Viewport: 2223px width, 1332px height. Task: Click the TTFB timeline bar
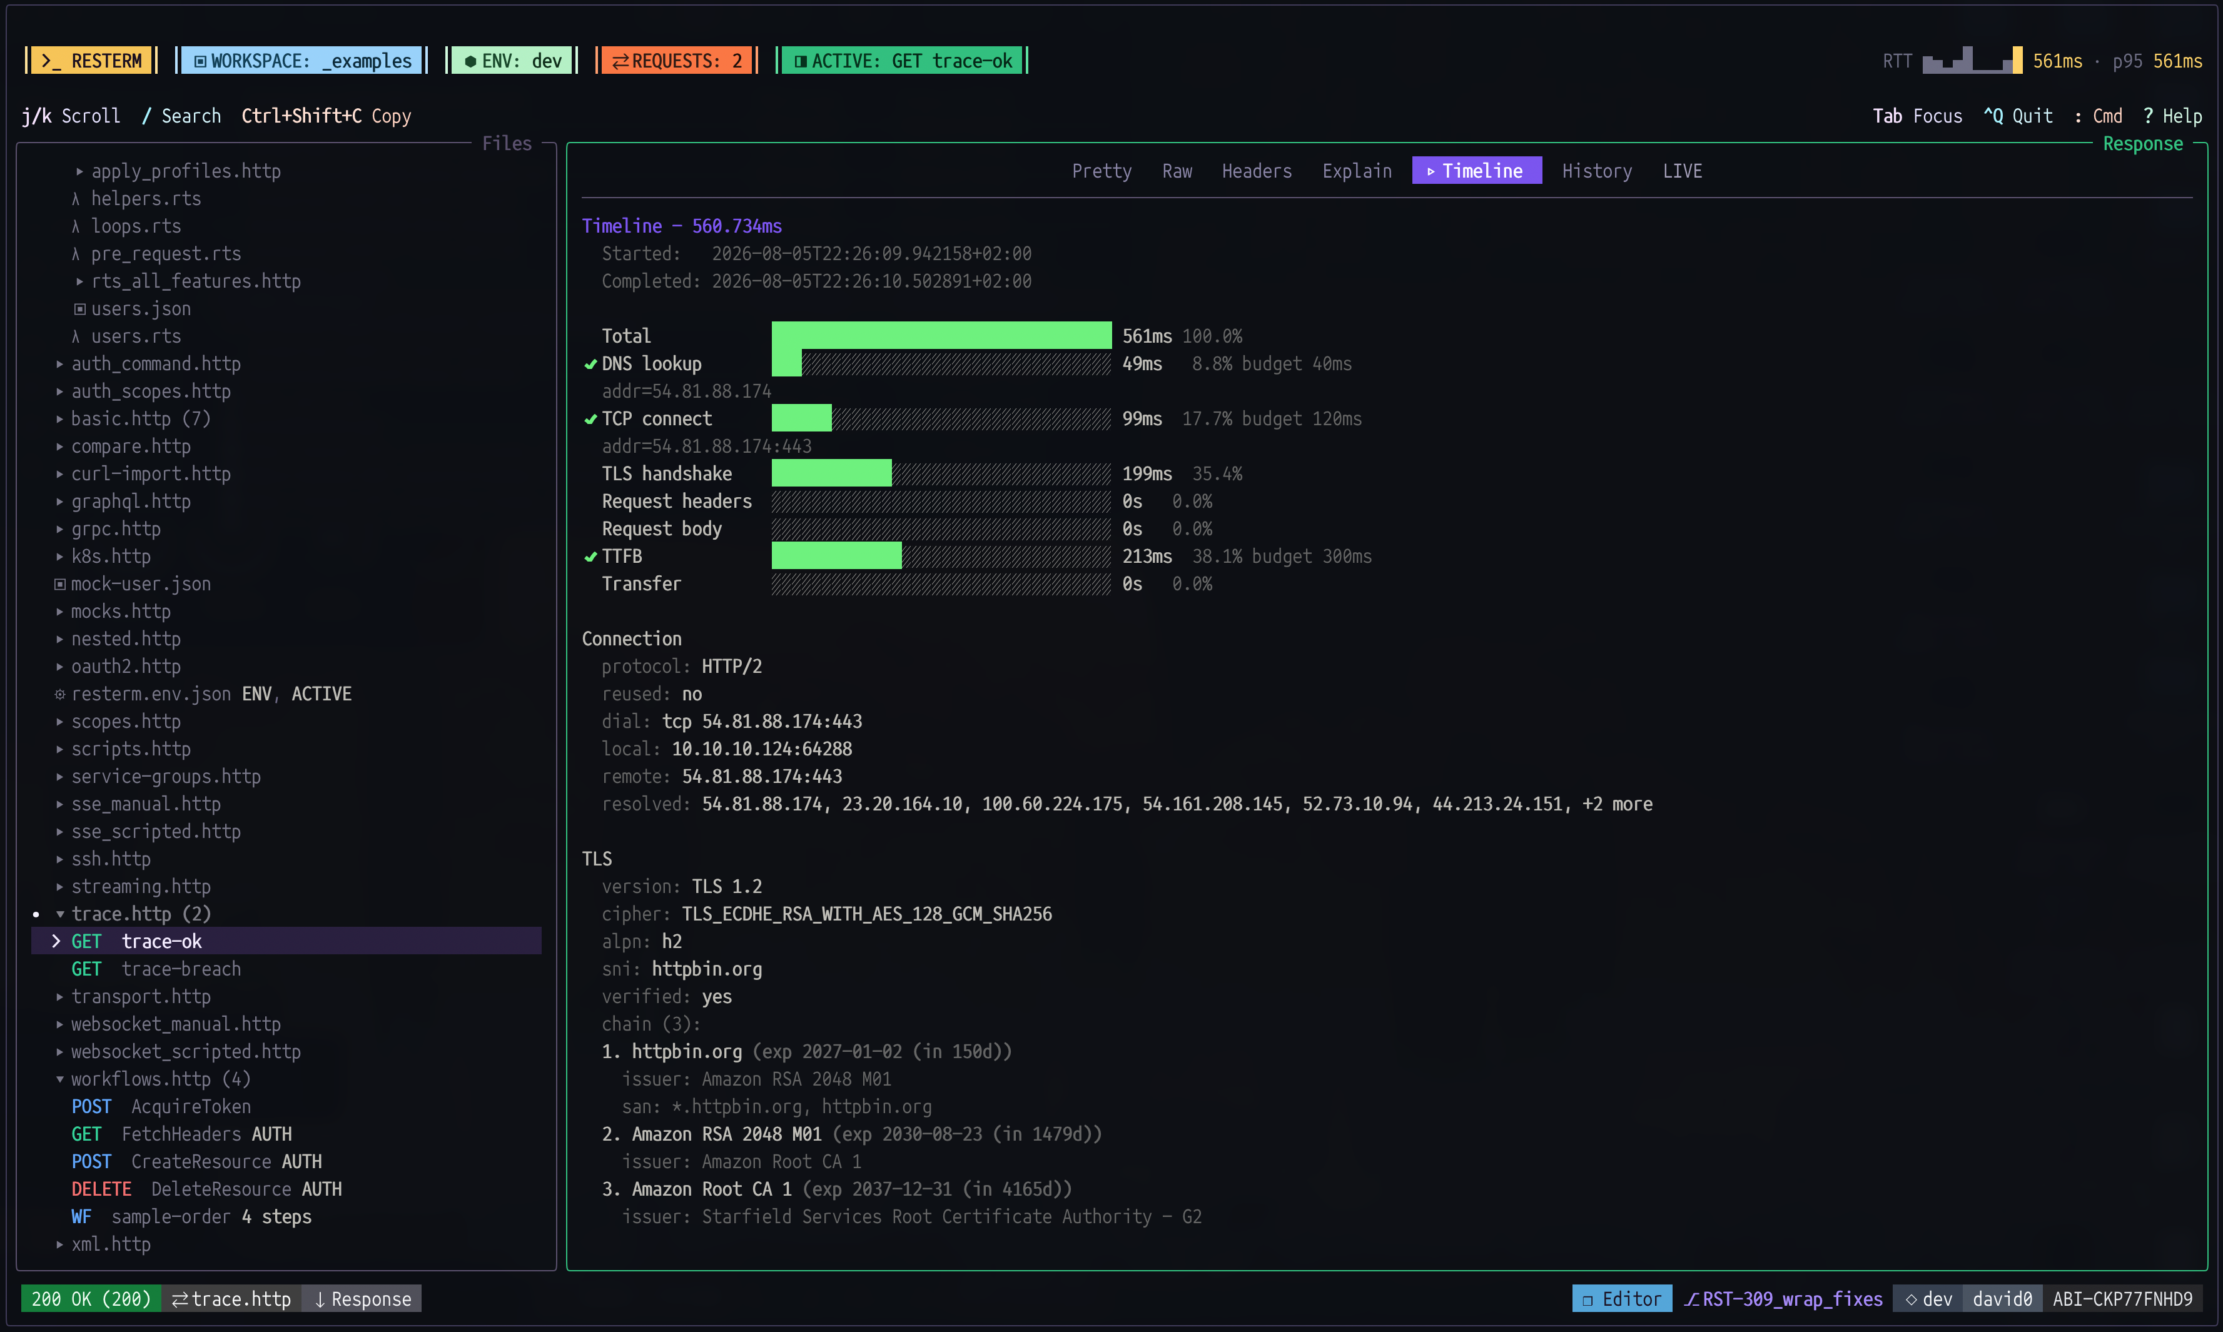pos(941,555)
